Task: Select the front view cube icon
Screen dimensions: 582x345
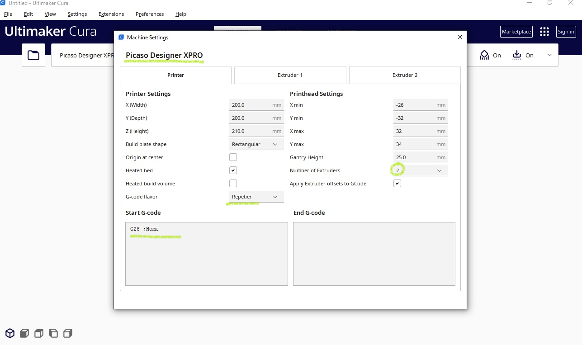Action: [x=24, y=334]
